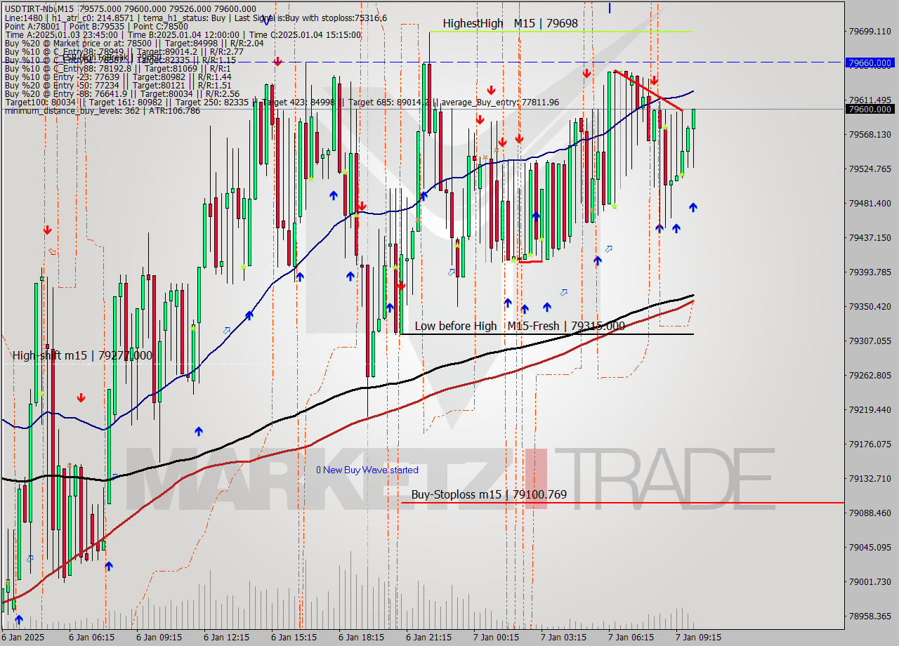The width and height of the screenshot is (899, 646).
Task: Click price axis label 79568.130
Action: (870, 135)
